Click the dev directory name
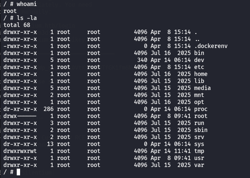 pos(199,60)
